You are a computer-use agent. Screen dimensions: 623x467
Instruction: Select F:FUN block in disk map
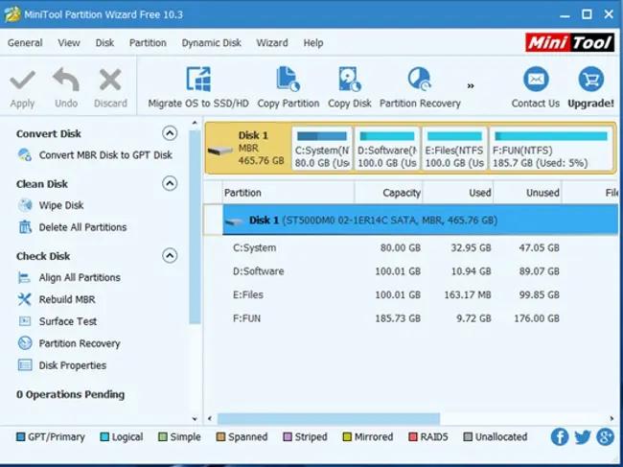click(551, 149)
